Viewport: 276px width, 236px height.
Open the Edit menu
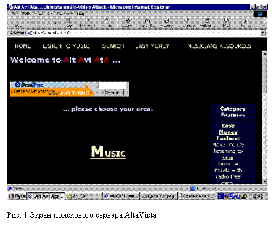pyautogui.click(x=26, y=14)
